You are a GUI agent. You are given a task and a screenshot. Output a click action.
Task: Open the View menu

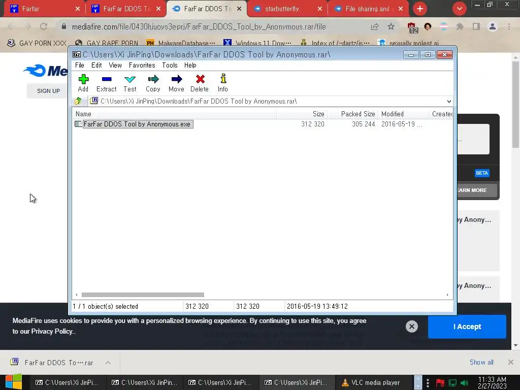point(115,66)
